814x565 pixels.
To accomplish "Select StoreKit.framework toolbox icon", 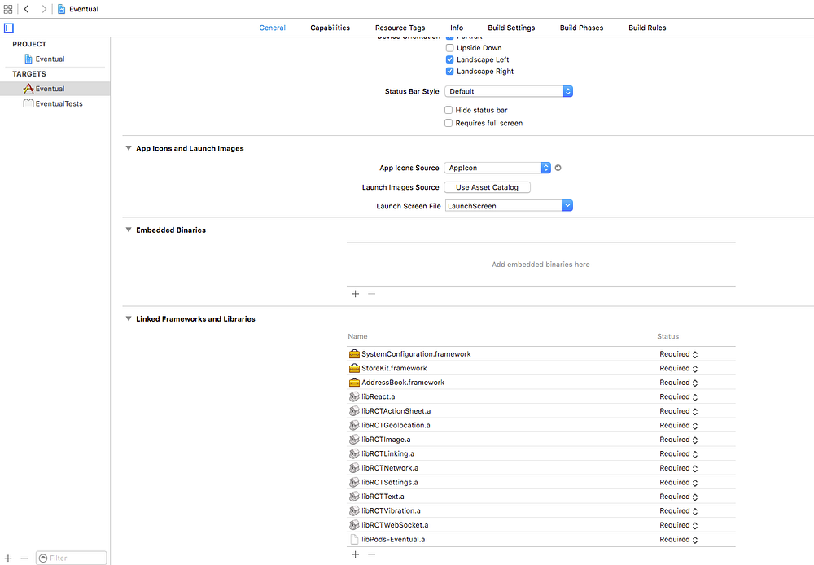I will tap(354, 368).
